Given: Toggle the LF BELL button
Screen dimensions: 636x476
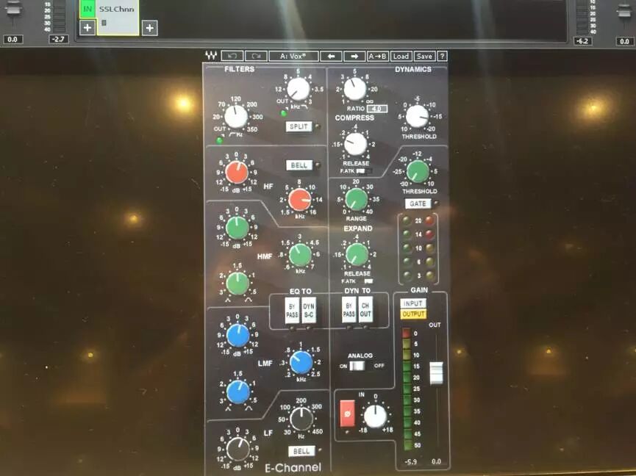Looking at the screenshot, I should (x=301, y=451).
